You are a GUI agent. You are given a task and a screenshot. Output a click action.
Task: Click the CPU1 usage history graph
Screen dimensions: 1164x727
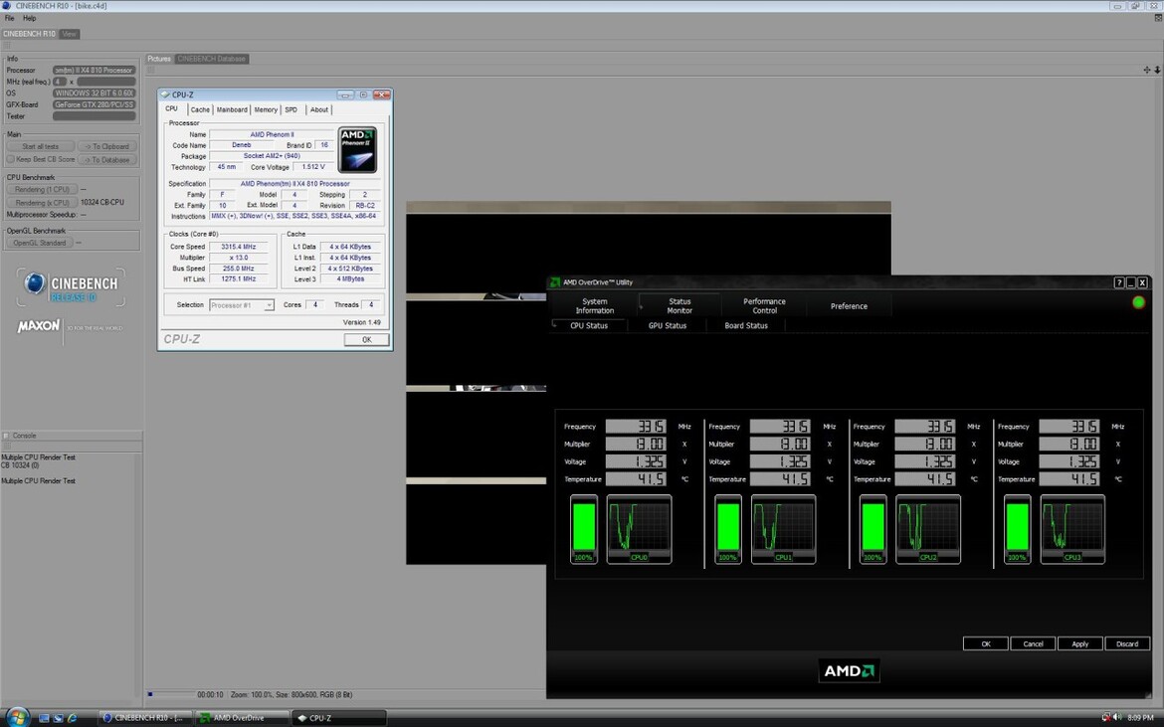coord(783,530)
